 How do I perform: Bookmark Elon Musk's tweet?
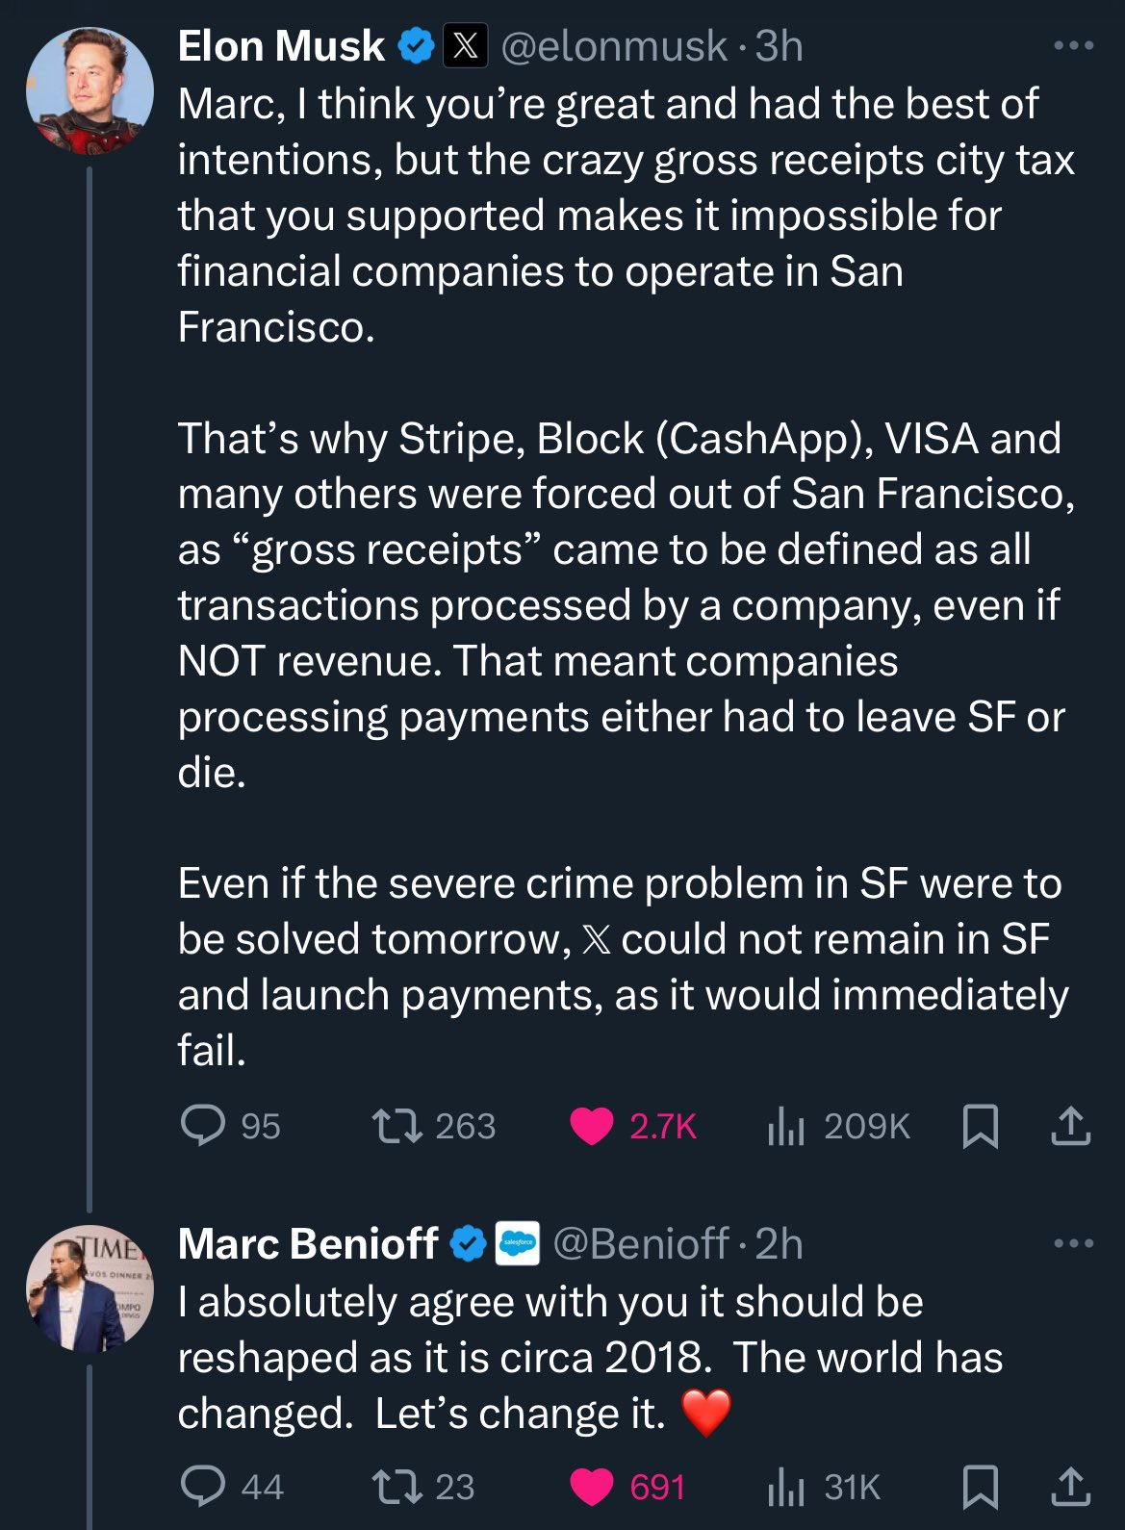(980, 1126)
